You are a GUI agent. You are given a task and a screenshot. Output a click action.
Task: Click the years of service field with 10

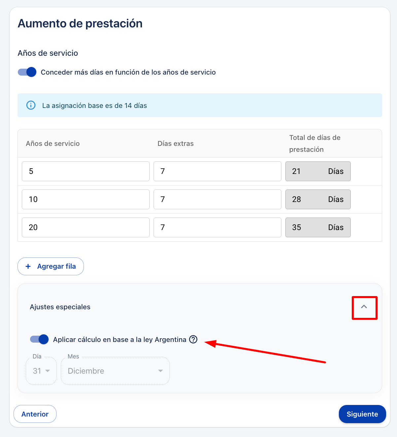point(86,199)
